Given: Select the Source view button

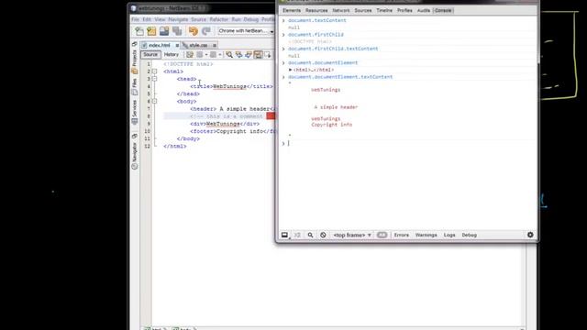Looking at the screenshot, I should coord(150,55).
